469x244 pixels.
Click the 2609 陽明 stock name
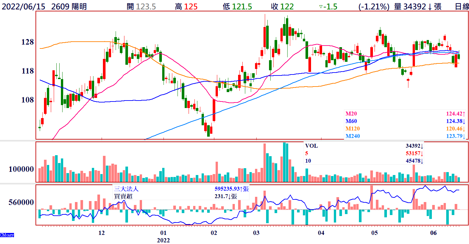[69, 7]
